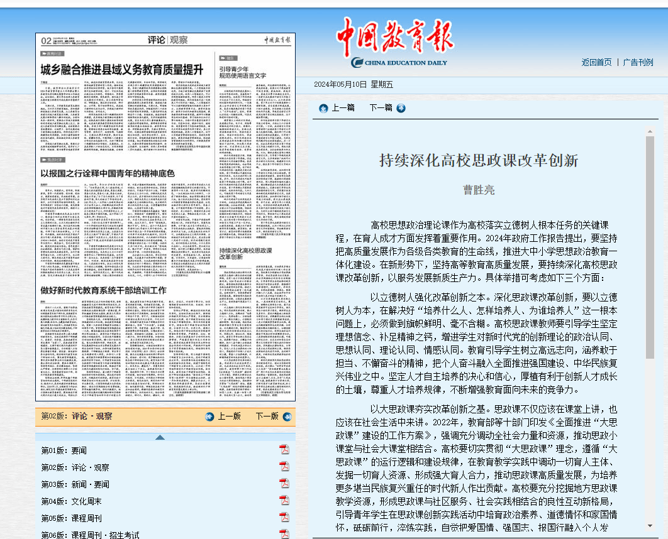Click the article scrollbar up arrow

click(650, 131)
